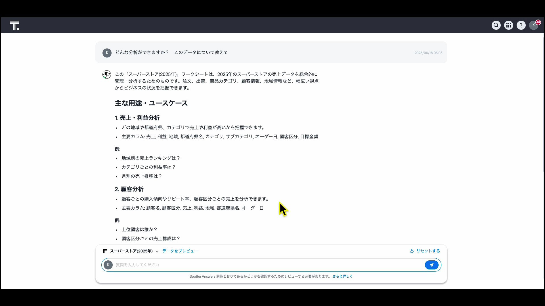Open the apps grid launcher
The height and width of the screenshot is (306, 545).
coord(508,25)
